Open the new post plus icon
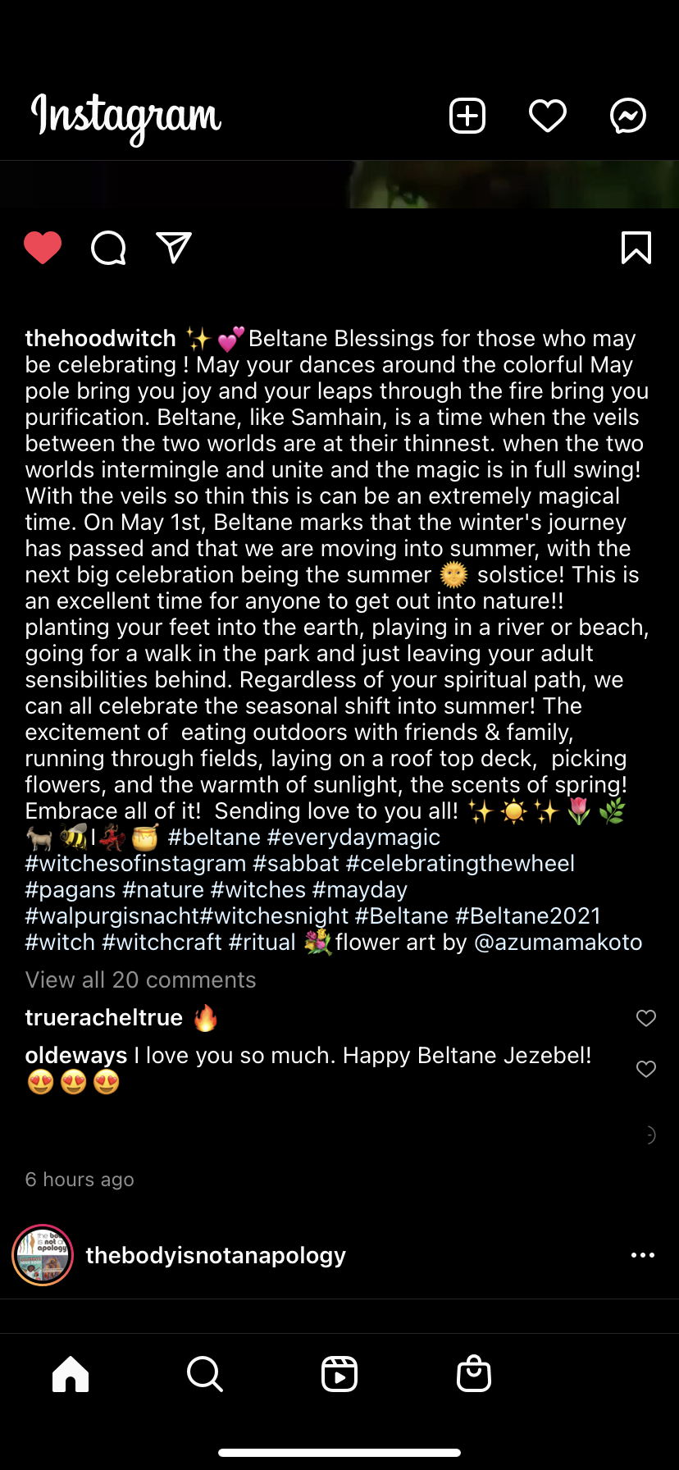The image size is (679, 1470). click(x=467, y=116)
